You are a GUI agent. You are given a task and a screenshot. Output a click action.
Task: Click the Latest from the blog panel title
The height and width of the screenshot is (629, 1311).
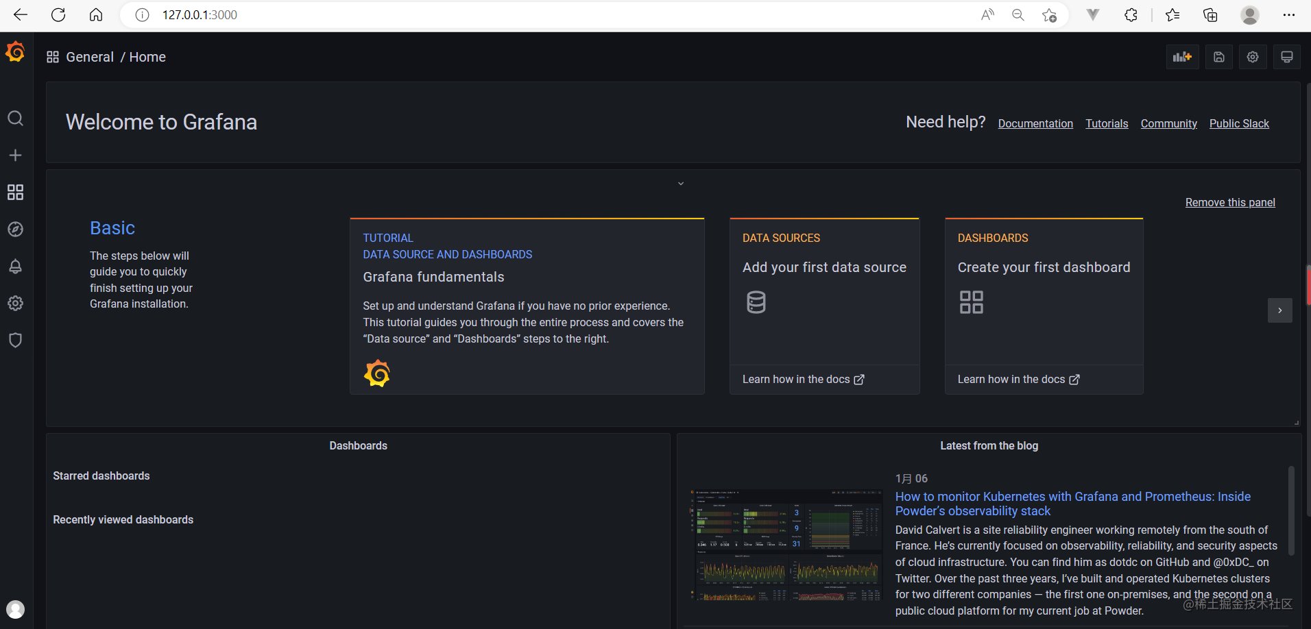[989, 445]
